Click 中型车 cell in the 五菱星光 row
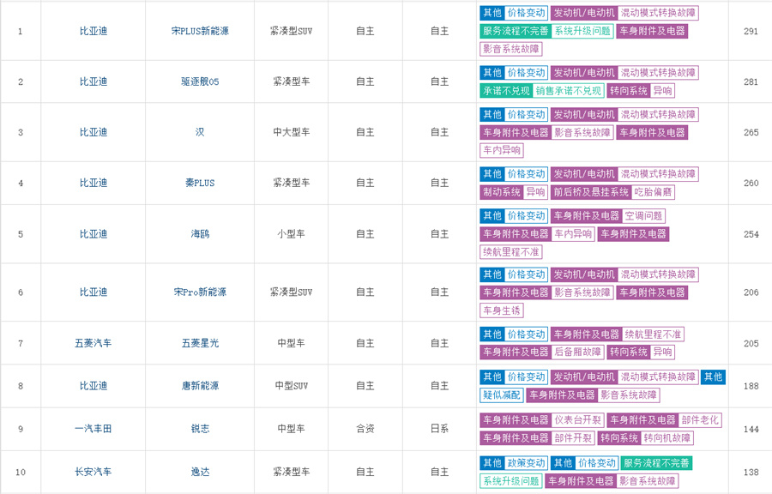 pyautogui.click(x=292, y=343)
